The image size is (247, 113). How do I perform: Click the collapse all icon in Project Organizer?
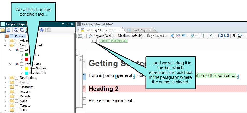pos(22,30)
